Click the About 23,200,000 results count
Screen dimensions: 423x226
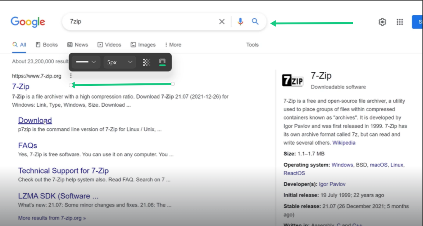tap(40, 61)
